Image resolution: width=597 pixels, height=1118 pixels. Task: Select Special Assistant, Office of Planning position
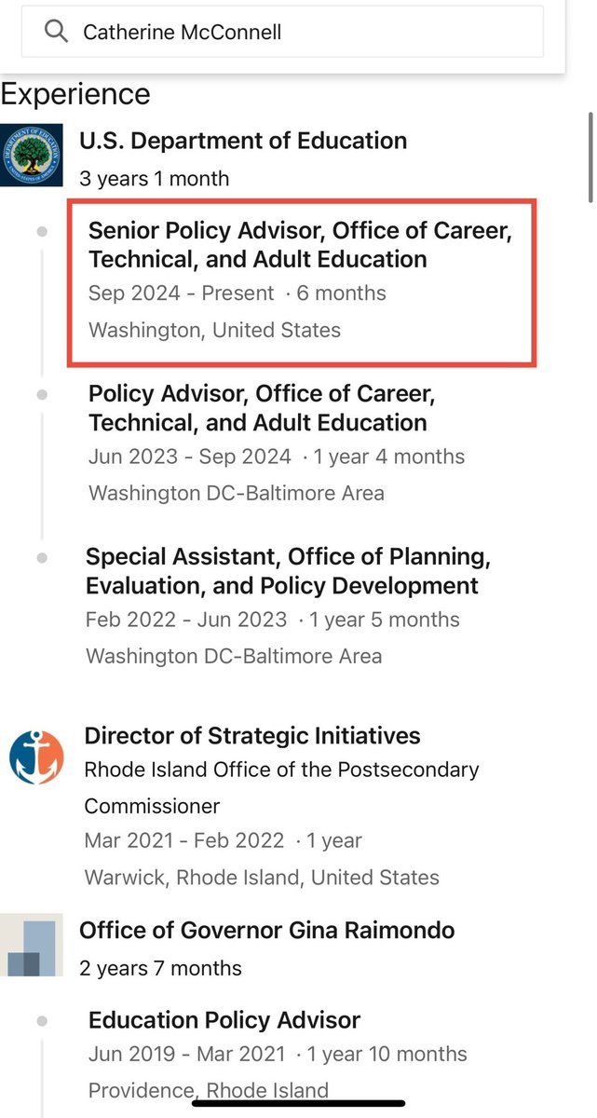288,571
